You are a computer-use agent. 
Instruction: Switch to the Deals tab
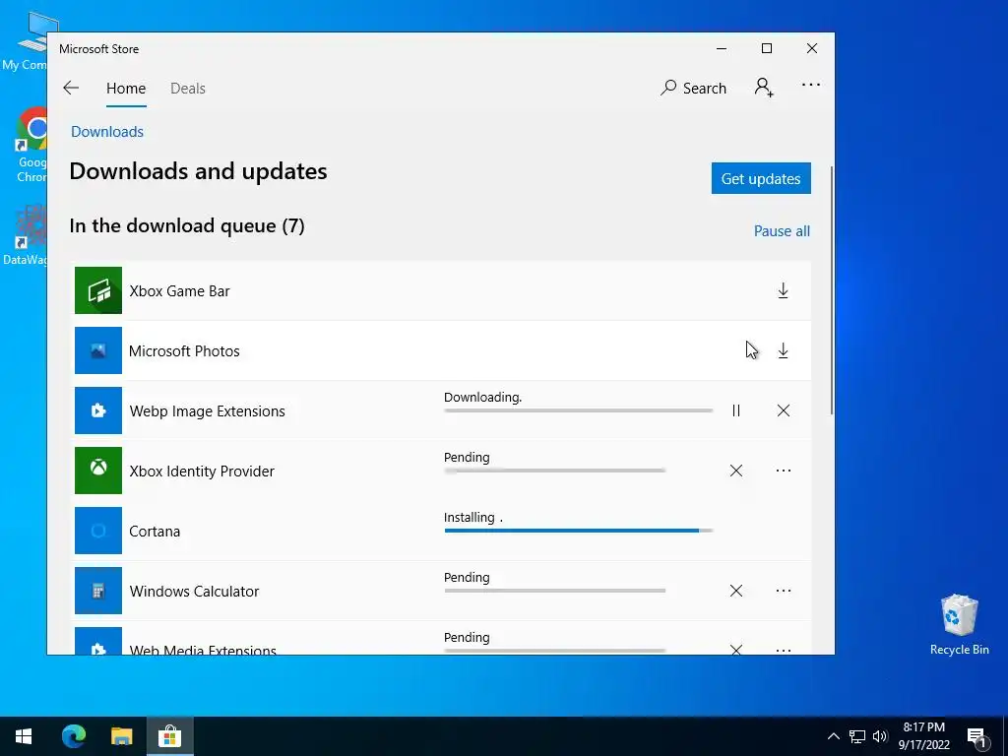click(188, 88)
